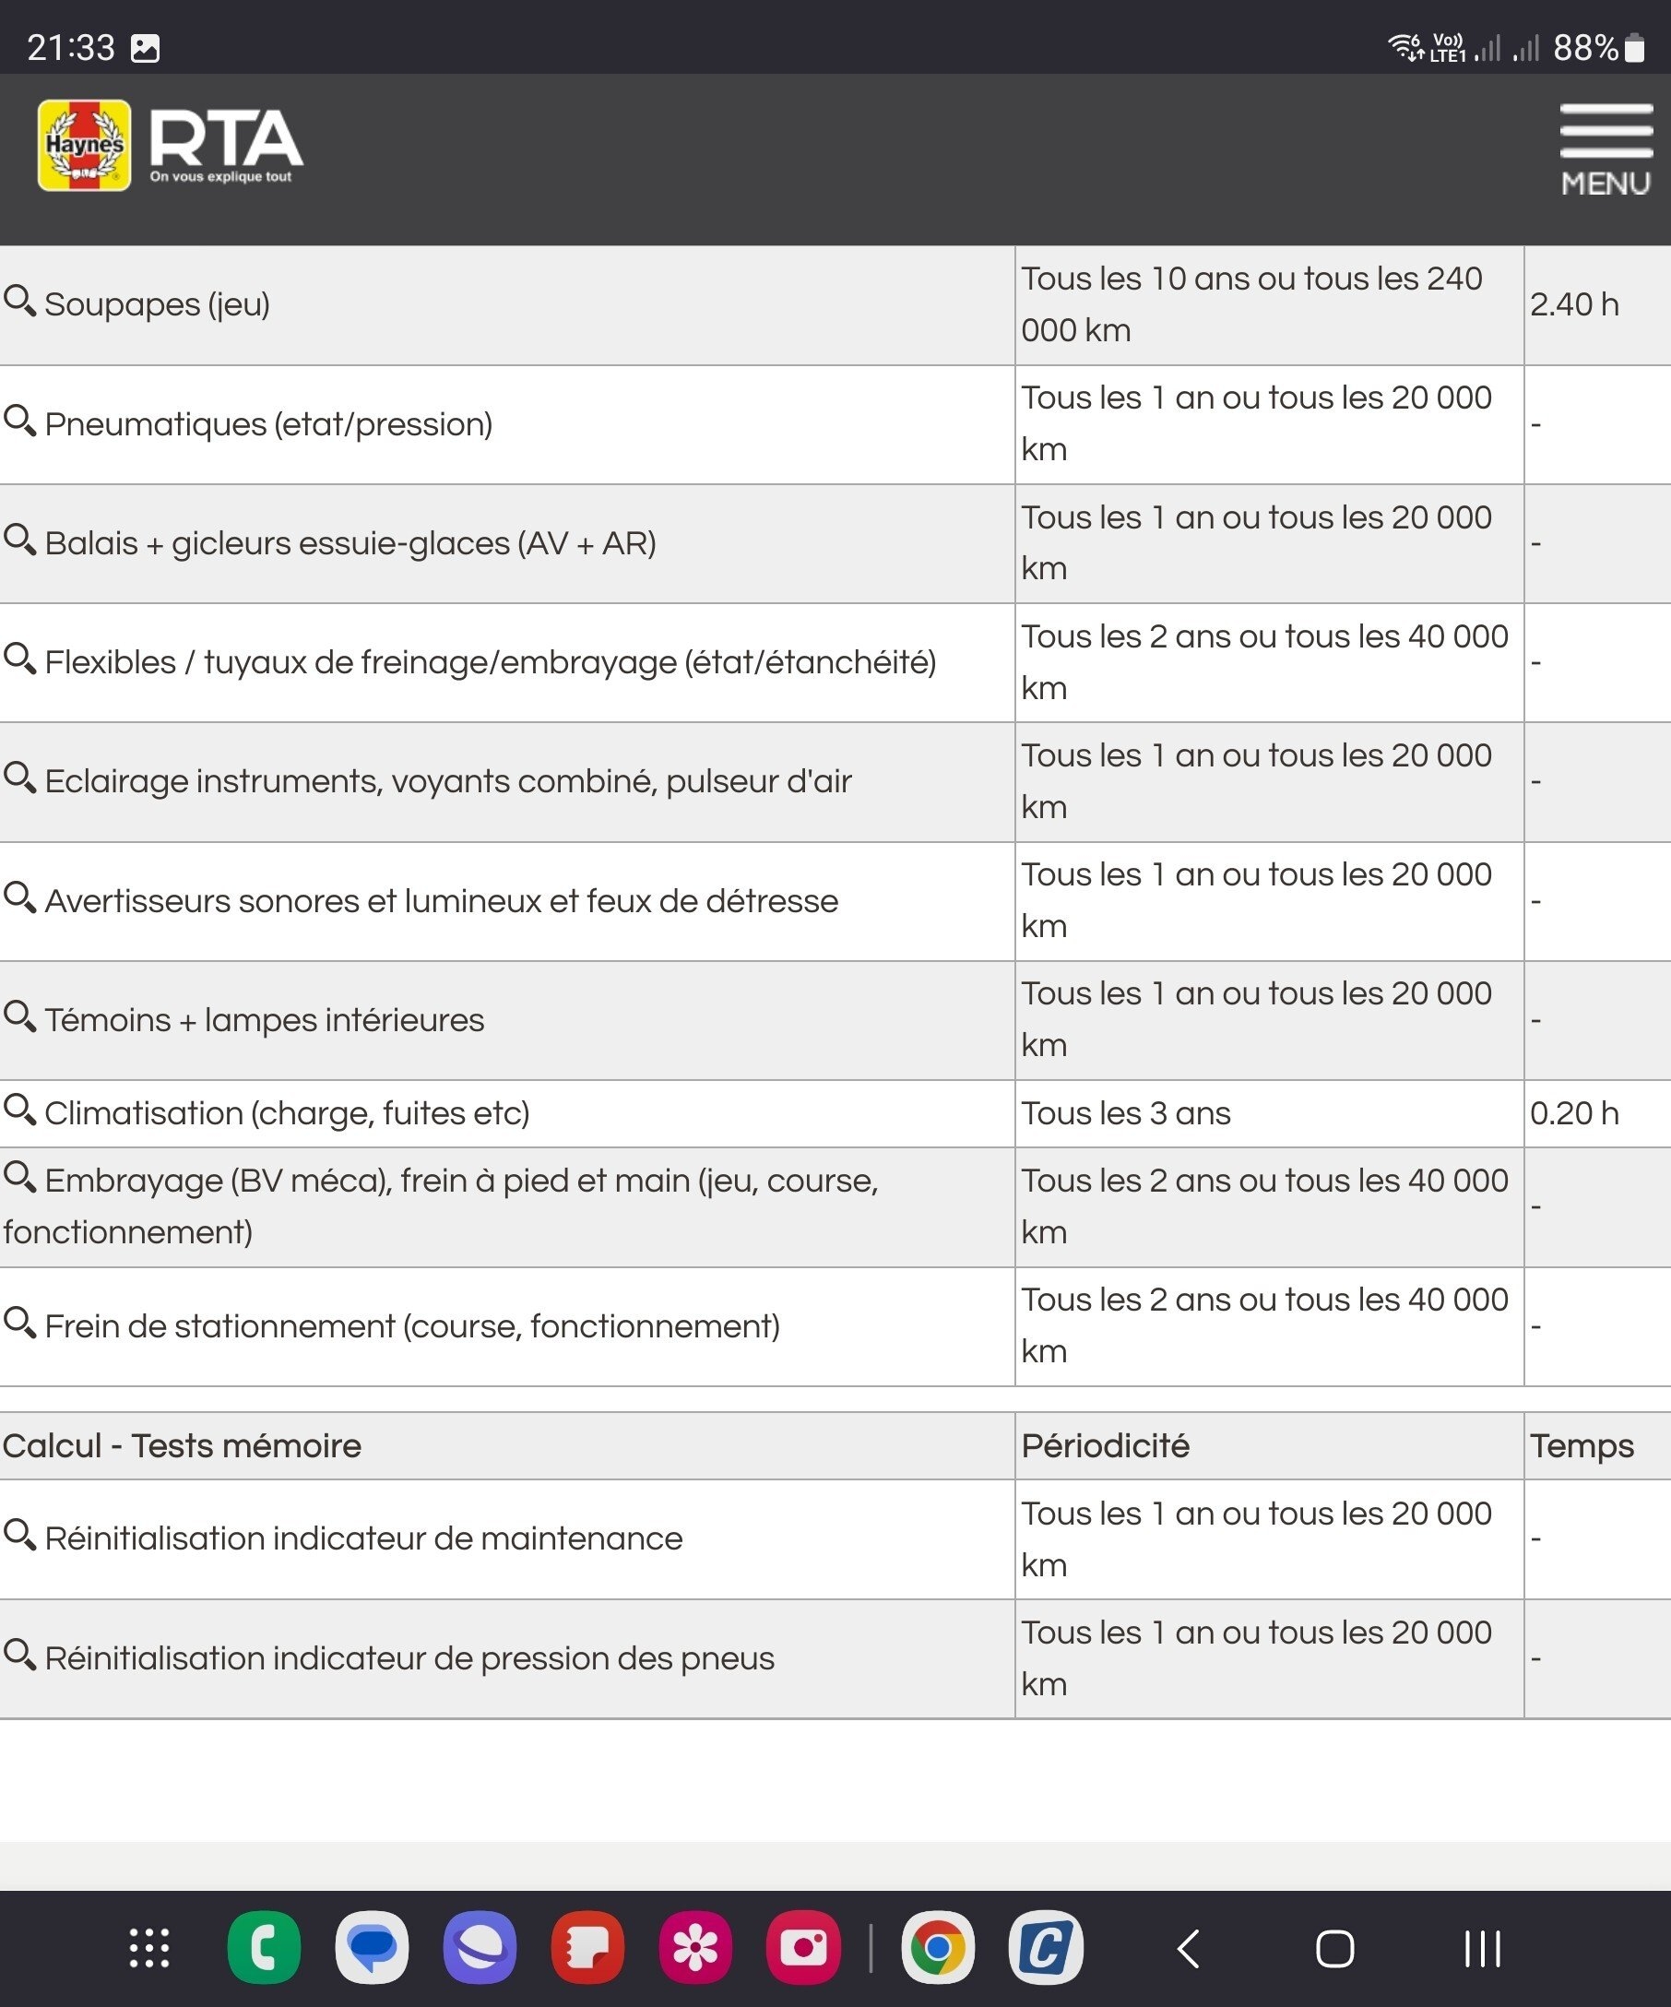Open Pneumatiques (etat/pression) entry
The image size is (1671, 2007).
pyautogui.click(x=268, y=424)
